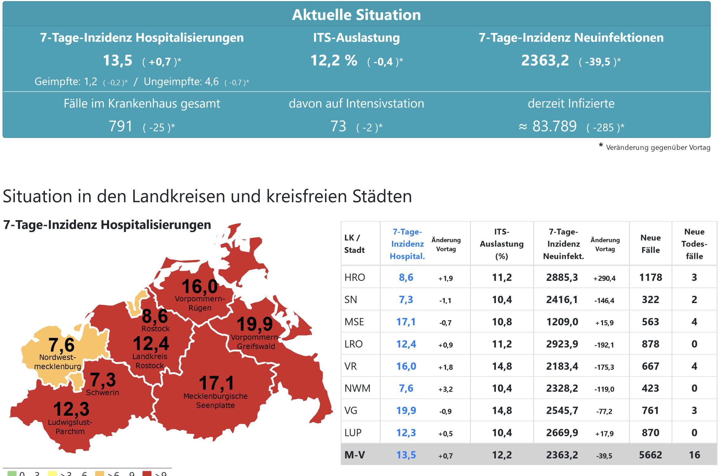Click MSE hospital incidence value 17,1
723x476 pixels.
406,322
